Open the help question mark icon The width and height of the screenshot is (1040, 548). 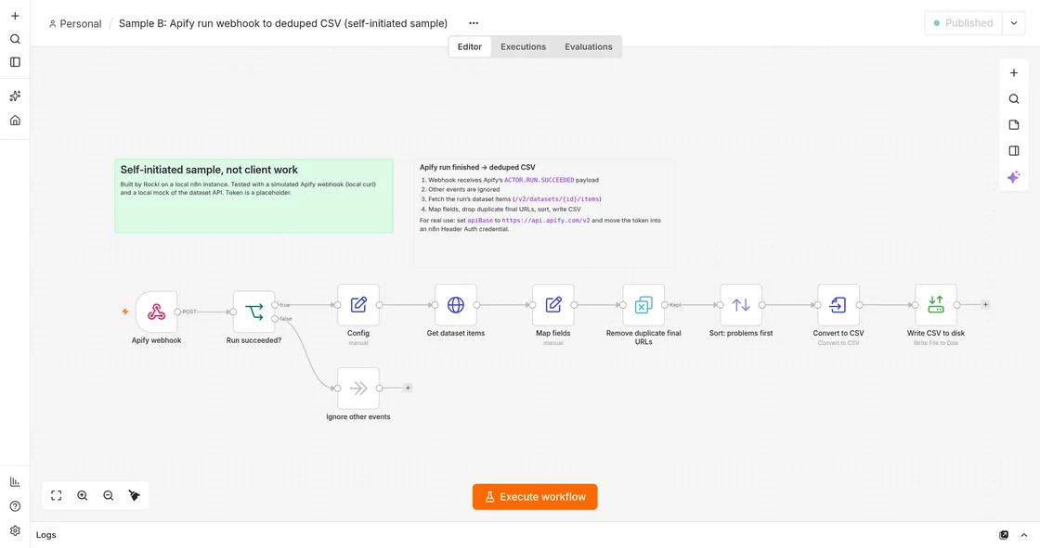coord(15,506)
